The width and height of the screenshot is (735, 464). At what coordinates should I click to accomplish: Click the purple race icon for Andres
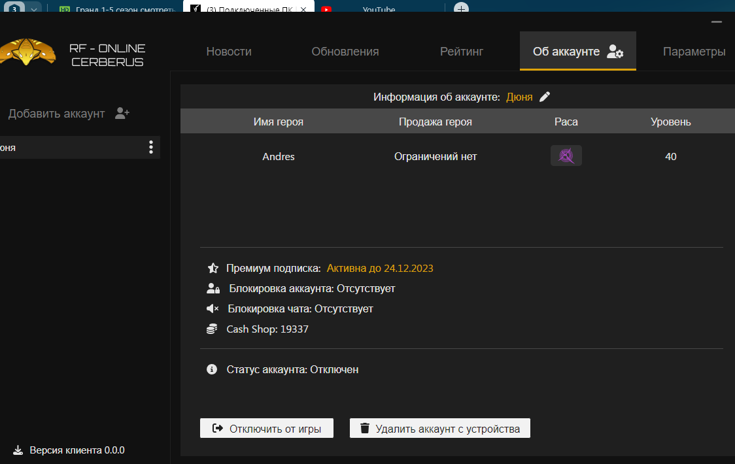click(566, 156)
